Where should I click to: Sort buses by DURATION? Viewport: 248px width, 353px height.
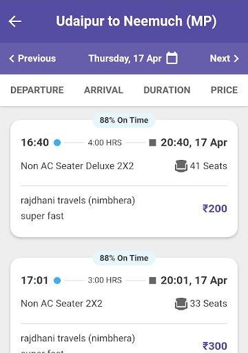point(167,90)
